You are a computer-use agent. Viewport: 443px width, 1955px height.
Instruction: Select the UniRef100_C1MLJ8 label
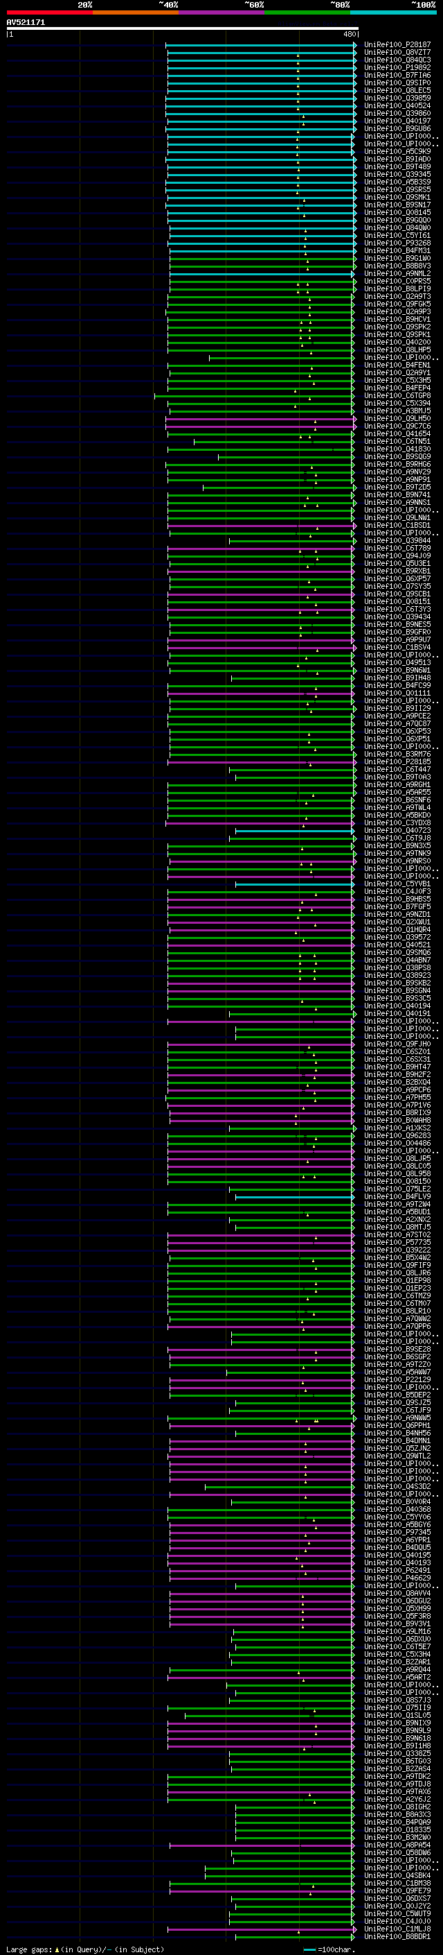(397, 1929)
